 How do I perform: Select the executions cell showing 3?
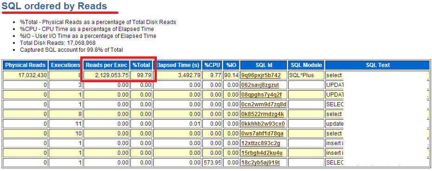point(65,85)
